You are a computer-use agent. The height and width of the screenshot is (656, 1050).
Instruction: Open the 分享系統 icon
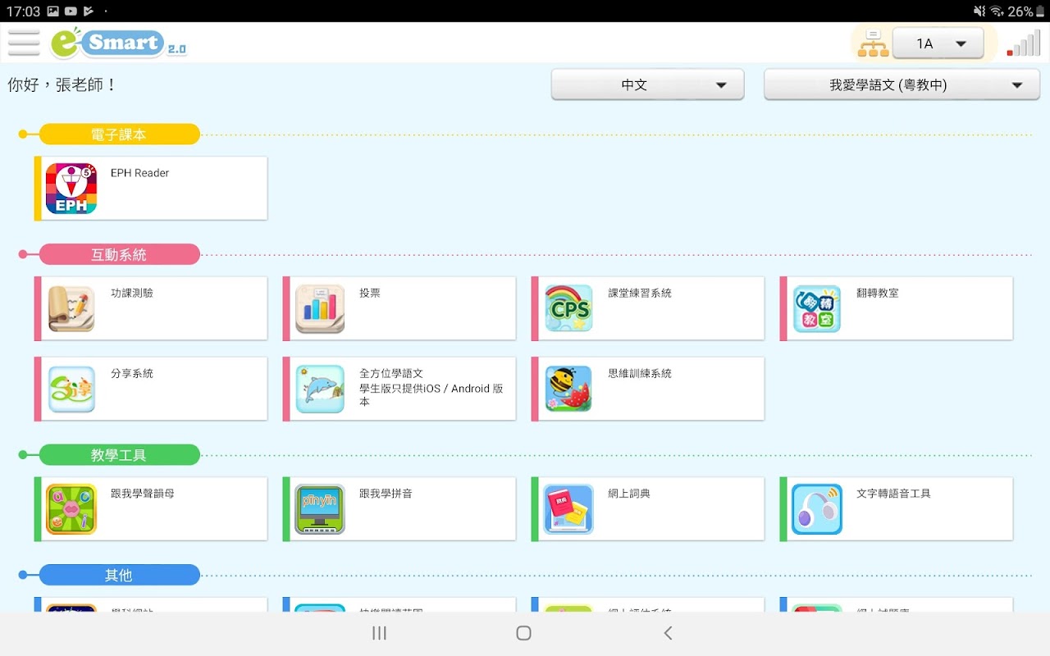(x=71, y=389)
